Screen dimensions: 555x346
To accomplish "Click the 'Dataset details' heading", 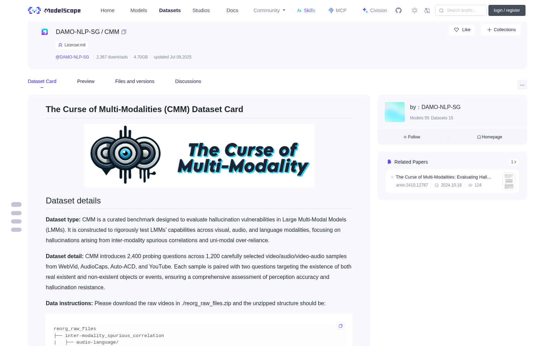I will tap(73, 201).
